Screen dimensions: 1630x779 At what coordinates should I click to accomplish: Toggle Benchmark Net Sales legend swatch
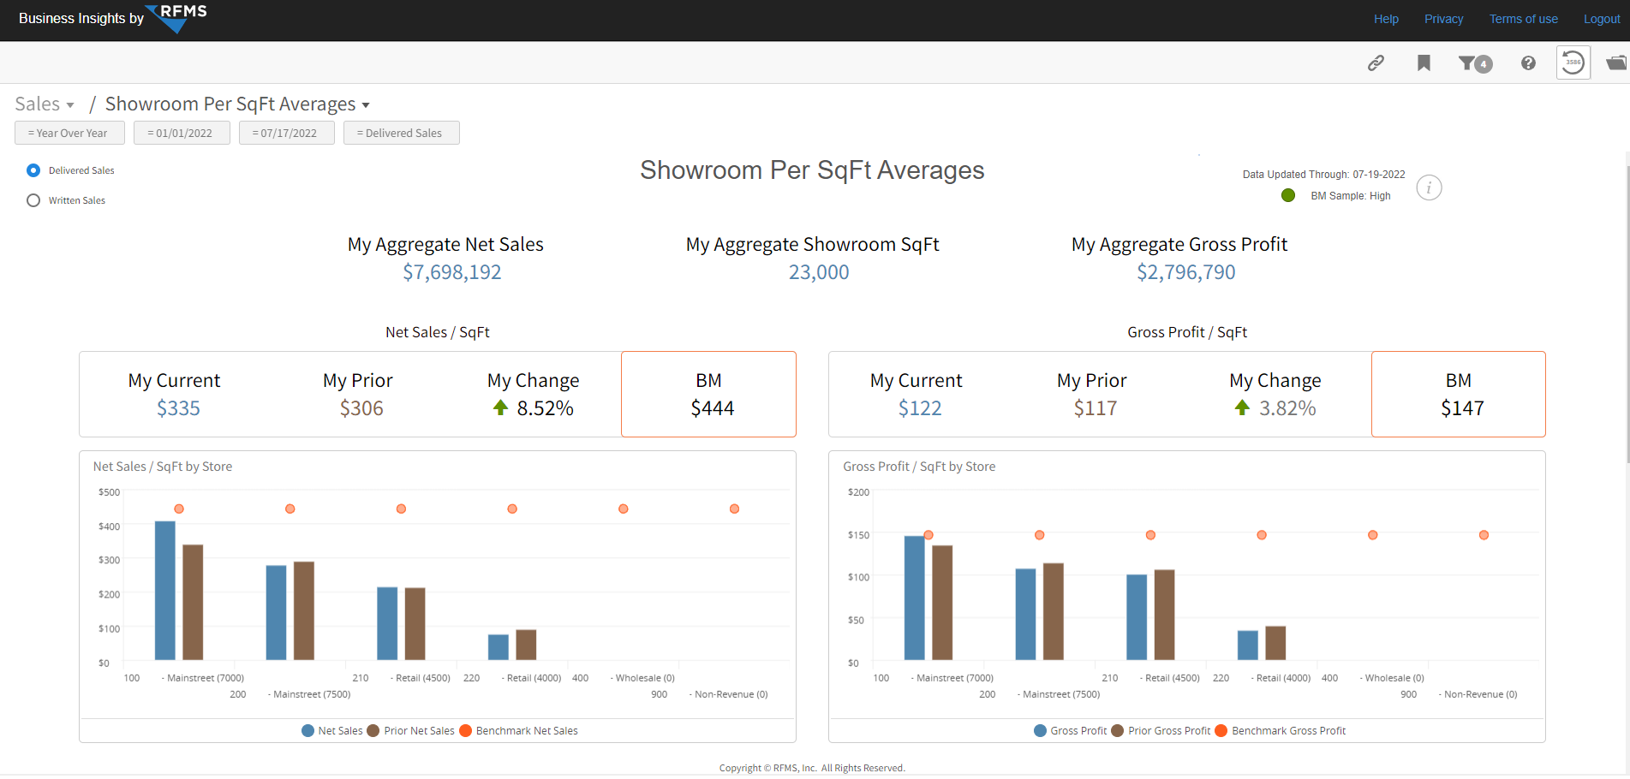pos(465,731)
